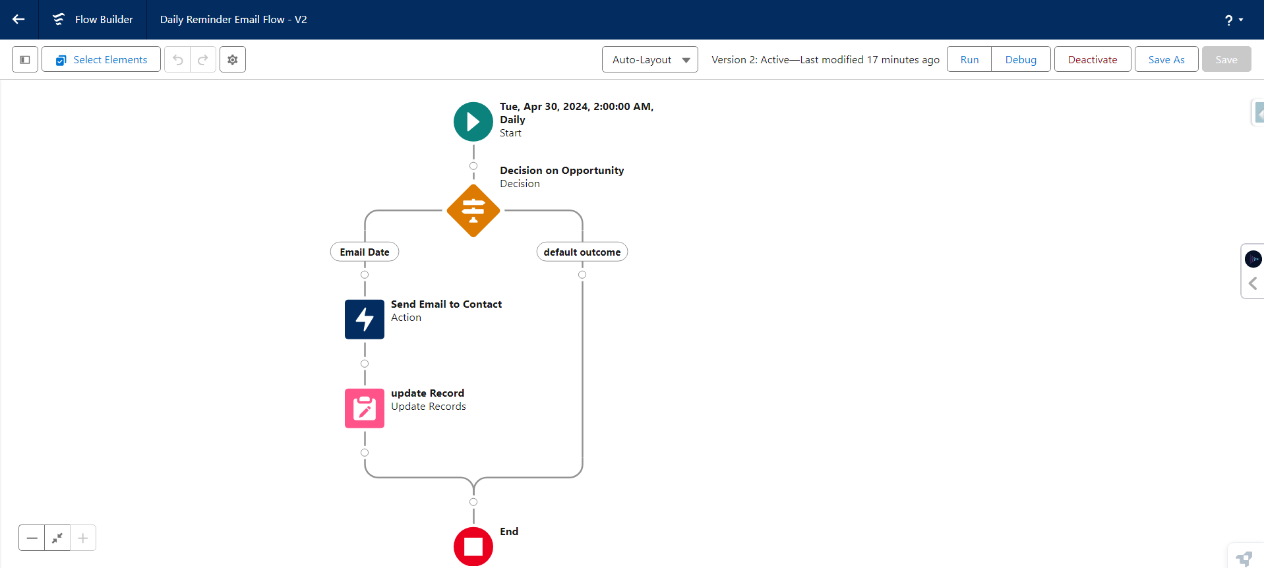Select the pink update Record icon
1264x568 pixels.
click(365, 409)
